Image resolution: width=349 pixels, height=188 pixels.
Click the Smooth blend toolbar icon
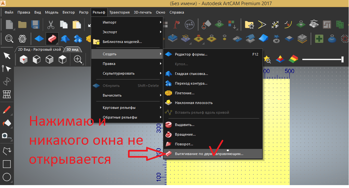pos(65,39)
